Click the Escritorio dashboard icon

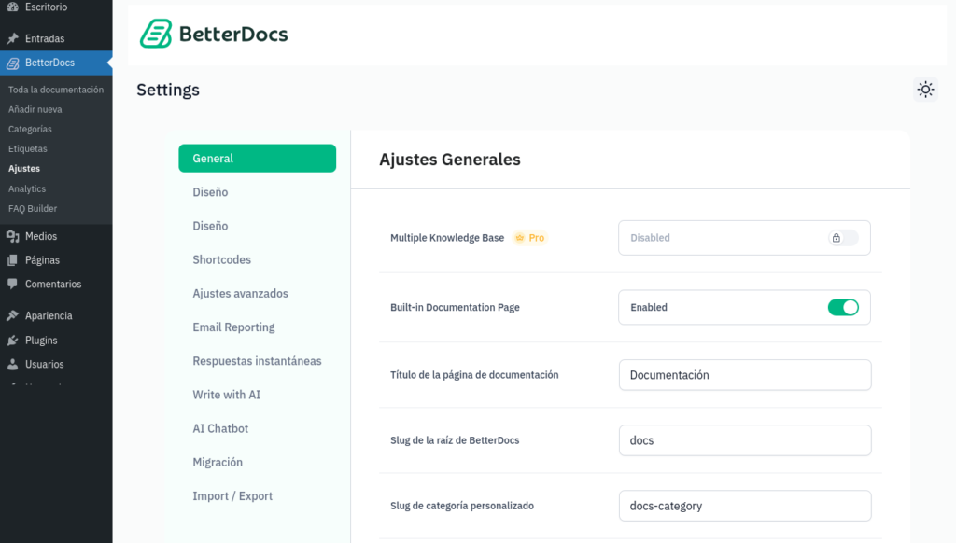pyautogui.click(x=13, y=7)
